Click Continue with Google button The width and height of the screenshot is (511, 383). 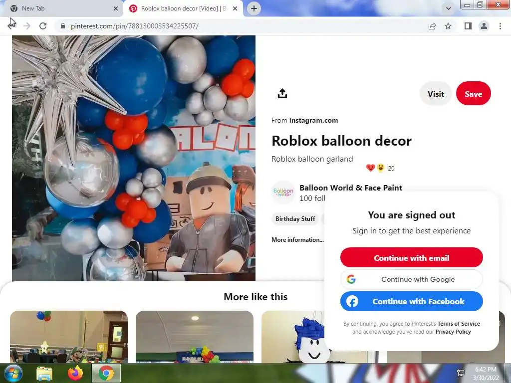[411, 279]
